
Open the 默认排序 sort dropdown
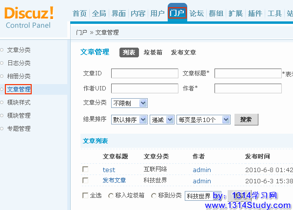pyautogui.click(x=129, y=119)
